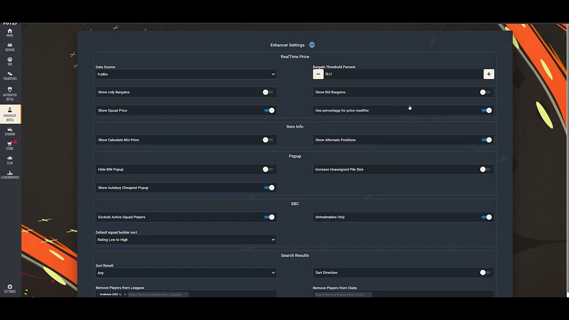Enable Hide BIN Popup
The width and height of the screenshot is (569, 320).
[268, 169]
